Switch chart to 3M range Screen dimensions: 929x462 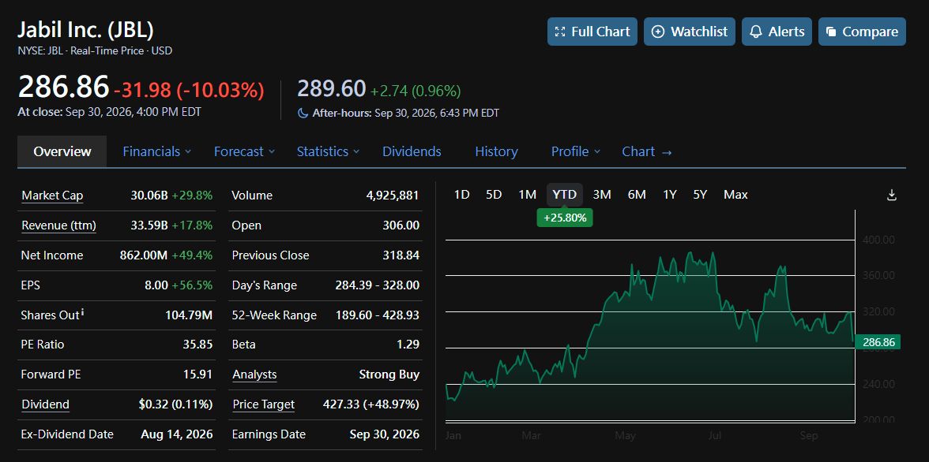[602, 195]
